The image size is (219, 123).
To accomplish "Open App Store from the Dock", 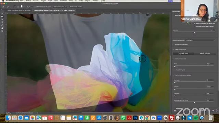I will pos(99,118).
